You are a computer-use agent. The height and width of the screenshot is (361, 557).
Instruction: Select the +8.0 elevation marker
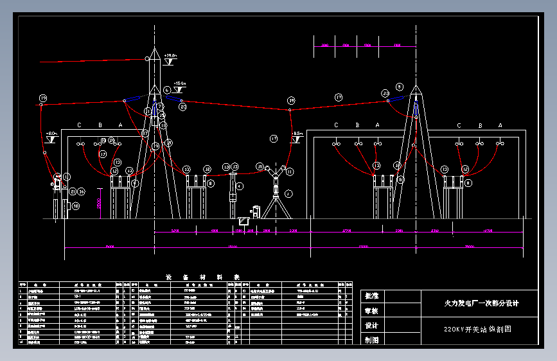point(51,137)
